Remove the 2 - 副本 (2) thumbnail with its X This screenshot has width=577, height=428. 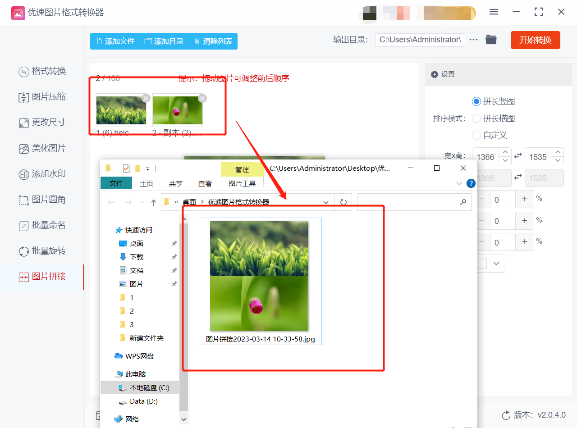coord(202,98)
